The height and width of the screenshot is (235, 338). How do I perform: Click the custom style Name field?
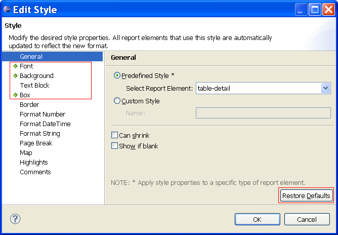coord(263,113)
